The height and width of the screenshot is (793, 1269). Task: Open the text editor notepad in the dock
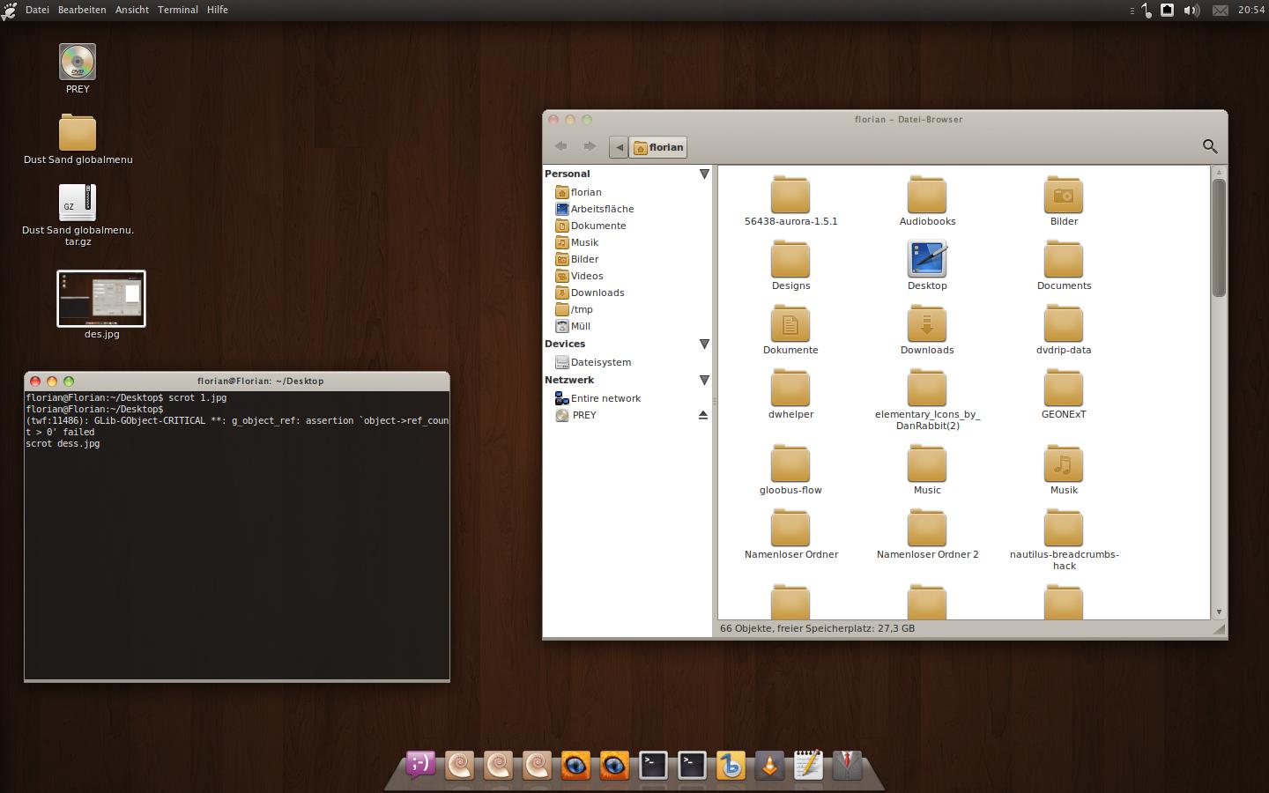pyautogui.click(x=808, y=766)
